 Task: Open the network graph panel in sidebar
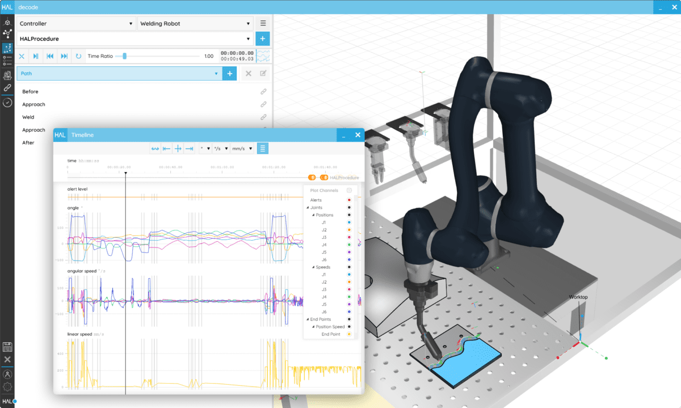[x=7, y=35]
